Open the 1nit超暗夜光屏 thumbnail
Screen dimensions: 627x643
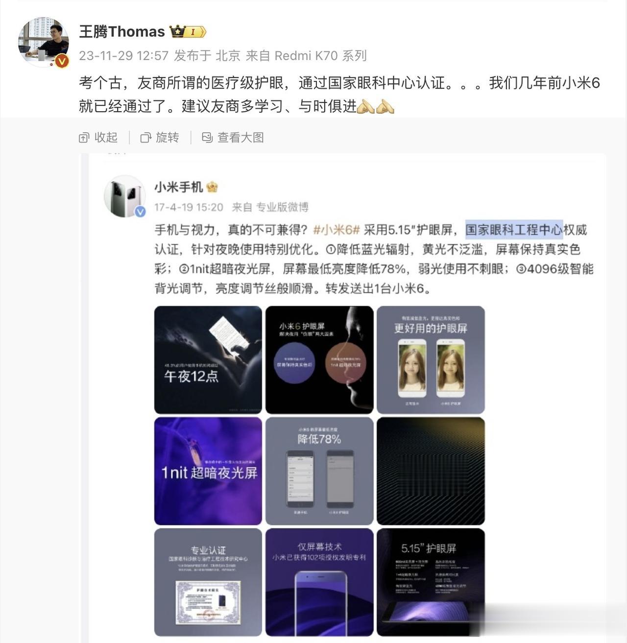pos(208,471)
